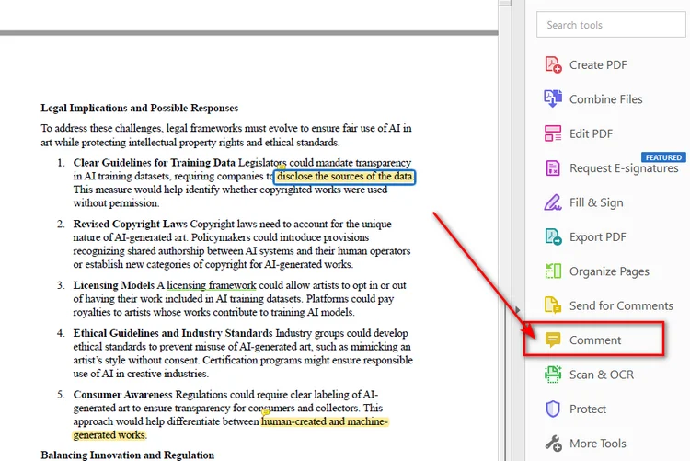Open the Scan & OCR icon

click(x=553, y=375)
